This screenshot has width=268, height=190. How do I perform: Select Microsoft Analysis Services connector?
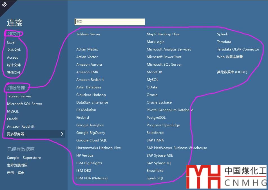169,49
